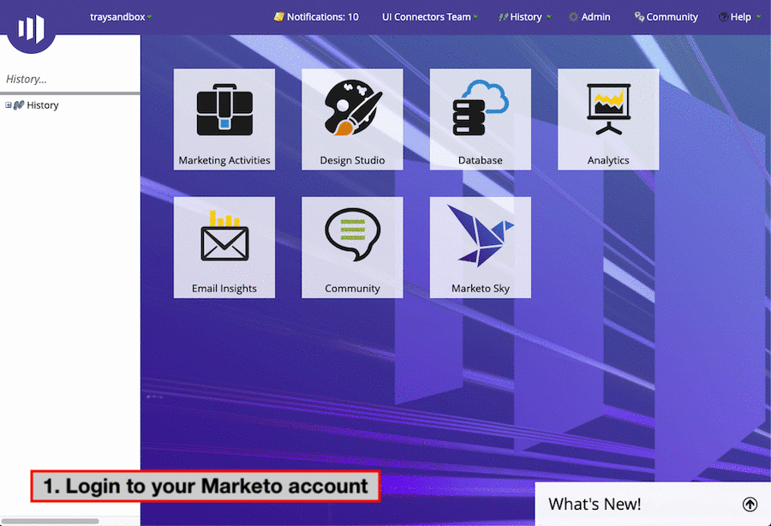The height and width of the screenshot is (526, 771).
Task: Click the Marketo logo at top left
Action: click(31, 28)
